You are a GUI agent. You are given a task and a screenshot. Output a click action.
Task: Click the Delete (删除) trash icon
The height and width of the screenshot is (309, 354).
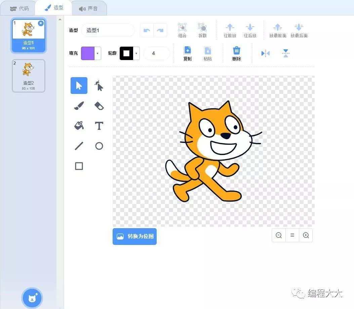tap(236, 53)
